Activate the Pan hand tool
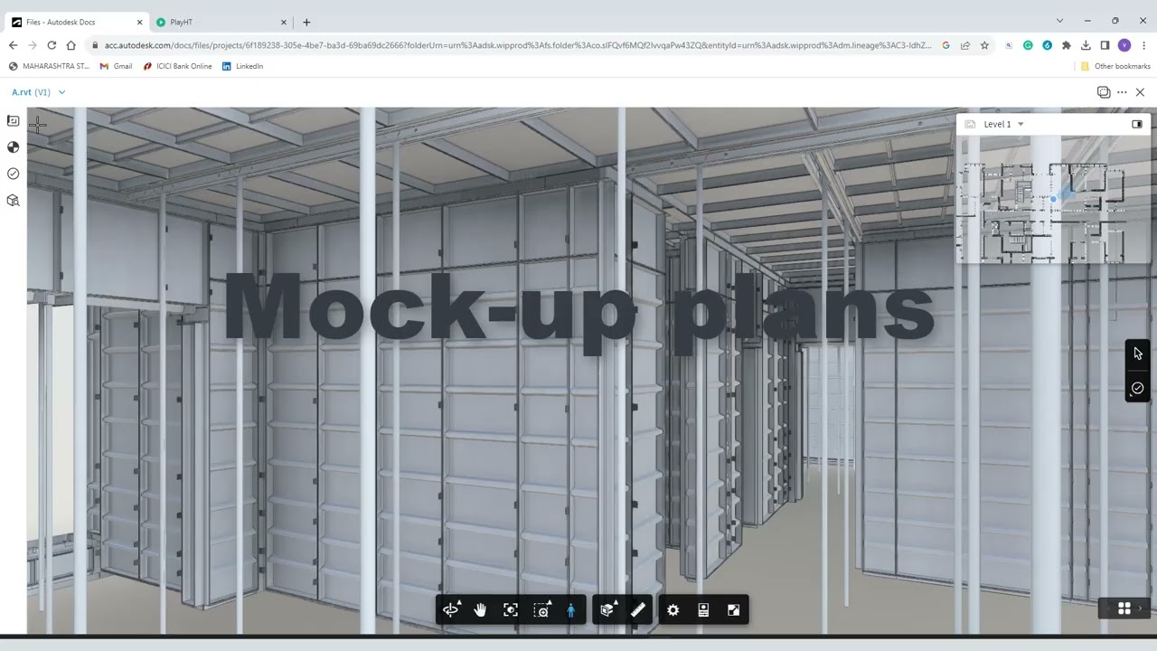1157x651 pixels. (480, 610)
